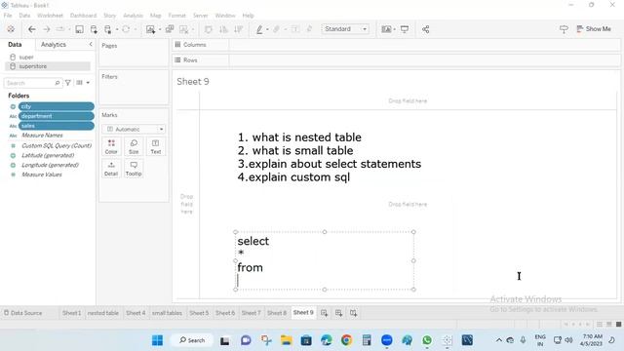Click the Group Members paperclip icon
The height and width of the screenshot is (351, 624).
tap(277, 29)
